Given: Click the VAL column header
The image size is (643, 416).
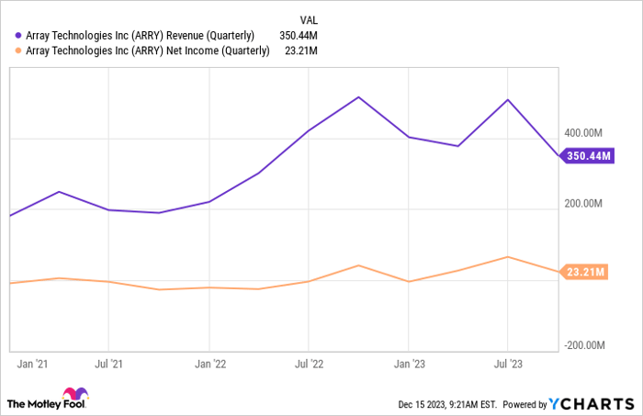Looking at the screenshot, I should 309,20.
